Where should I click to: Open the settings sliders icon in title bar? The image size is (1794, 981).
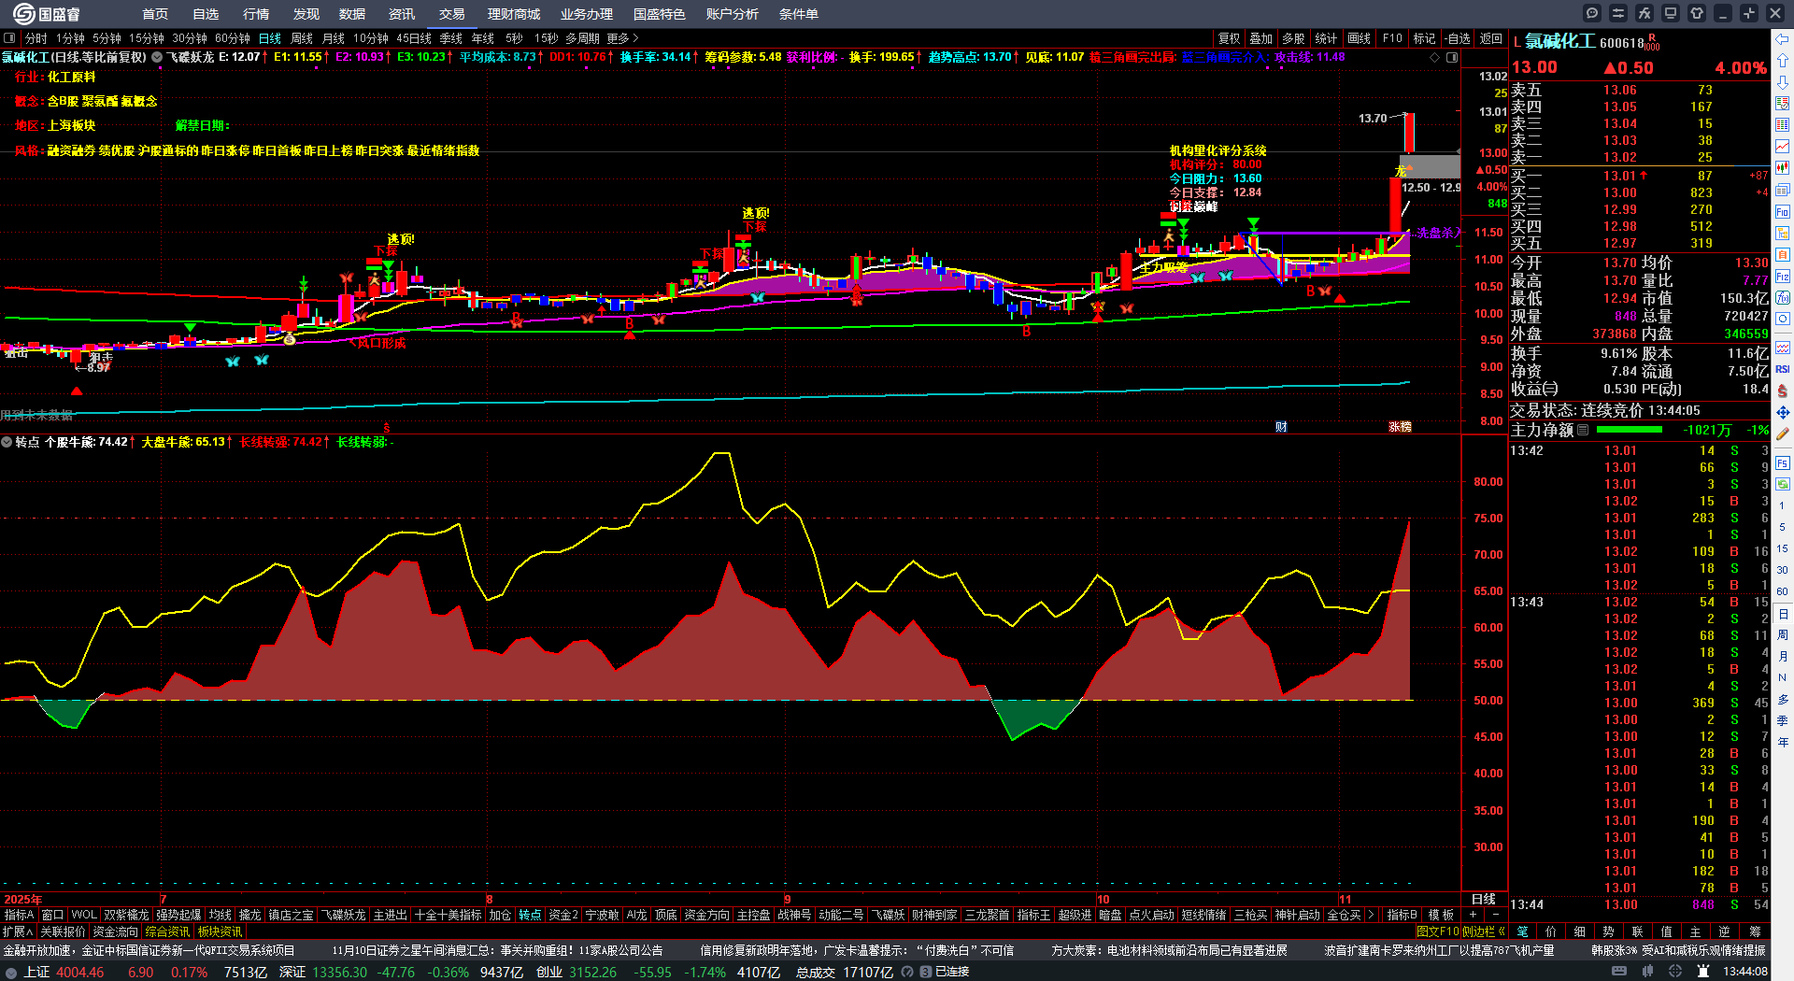[1618, 13]
